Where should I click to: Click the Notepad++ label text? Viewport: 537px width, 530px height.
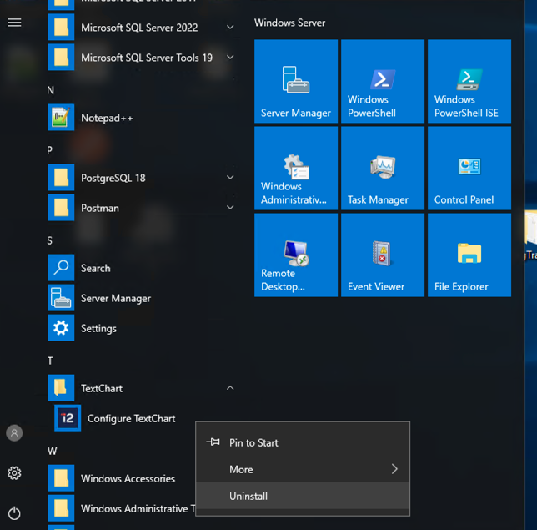[107, 118]
